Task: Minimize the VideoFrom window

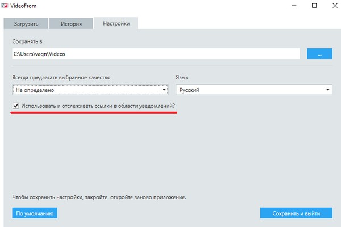Action: click(x=294, y=6)
